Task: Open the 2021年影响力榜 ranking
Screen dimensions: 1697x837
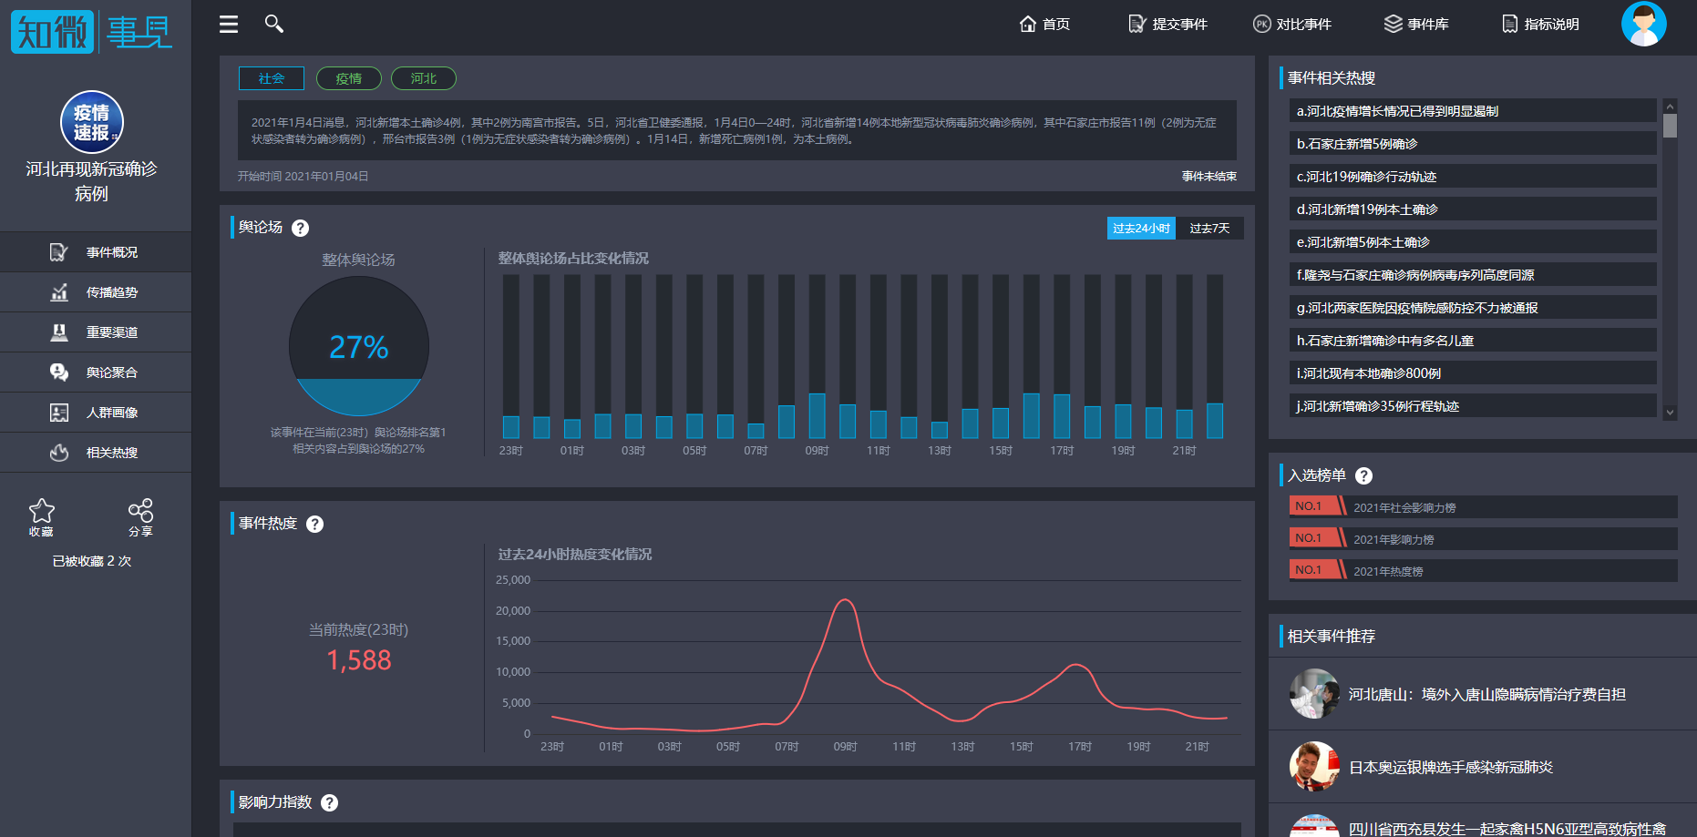Action: (1484, 539)
